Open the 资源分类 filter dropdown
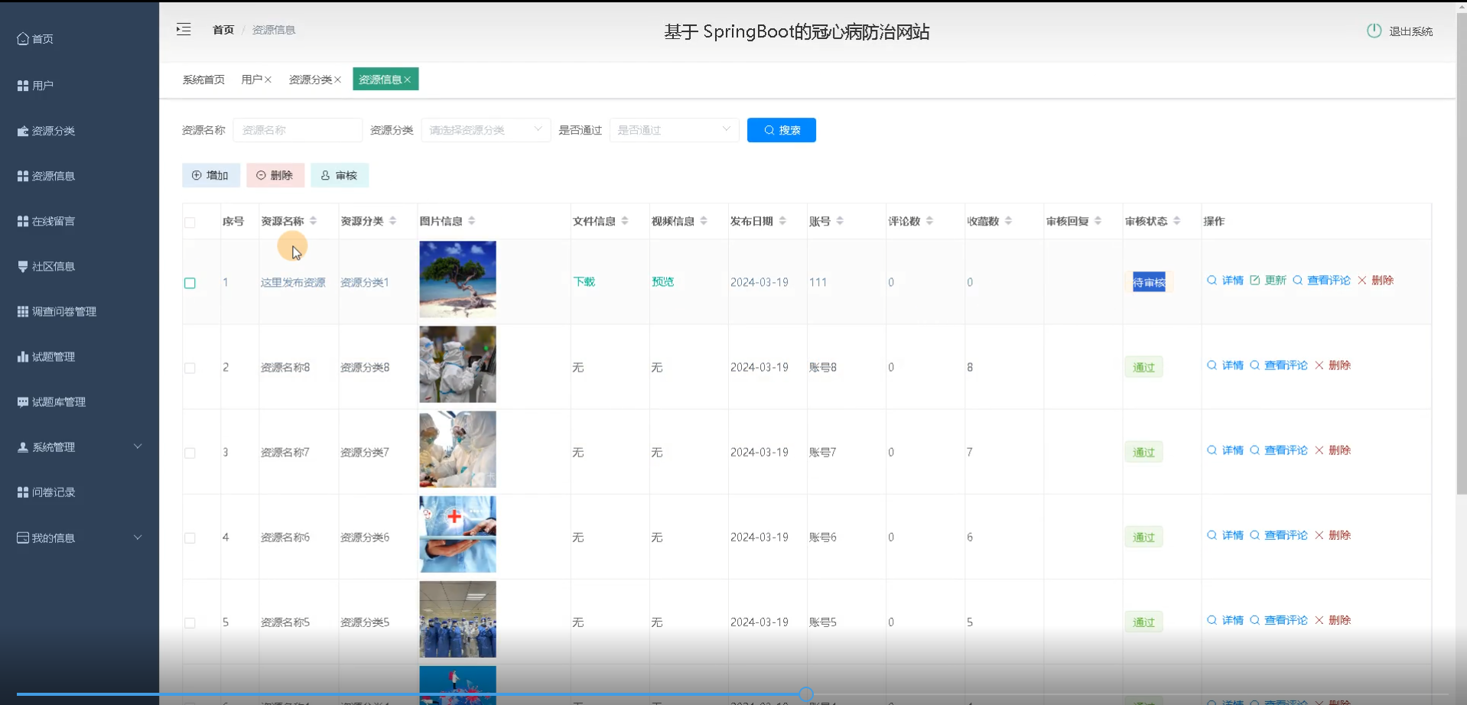Image resolution: width=1467 pixels, height=705 pixels. click(x=486, y=130)
